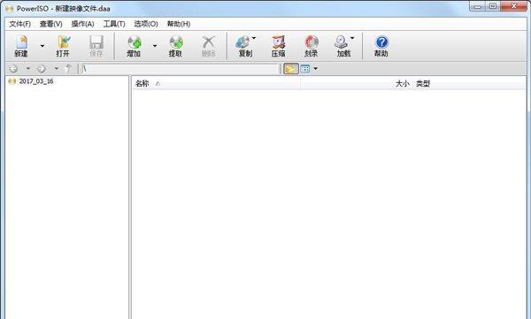The height and width of the screenshot is (319, 531).
Task: Toggle the folder tree view button
Action: tap(290, 69)
